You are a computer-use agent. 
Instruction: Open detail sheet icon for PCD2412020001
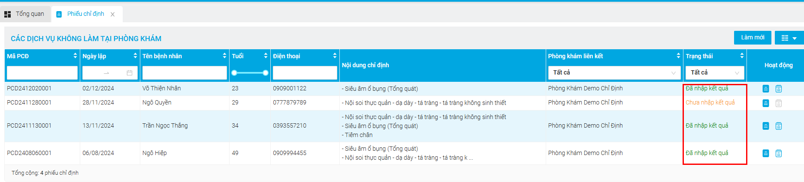coord(766,89)
